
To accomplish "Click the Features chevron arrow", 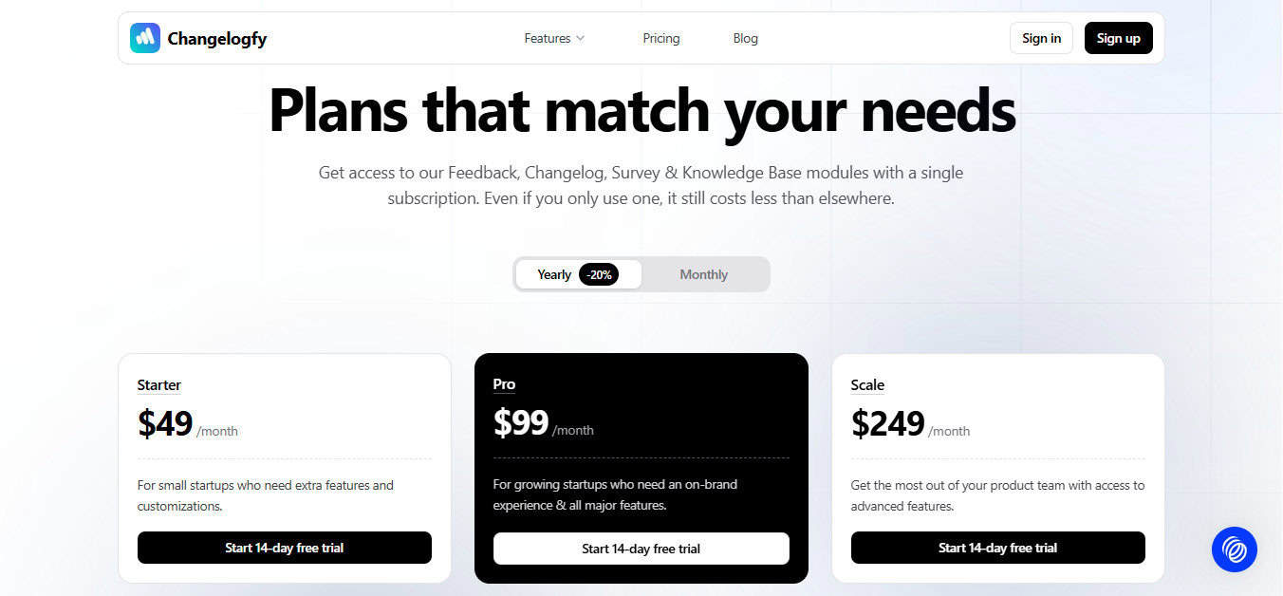I will [580, 38].
